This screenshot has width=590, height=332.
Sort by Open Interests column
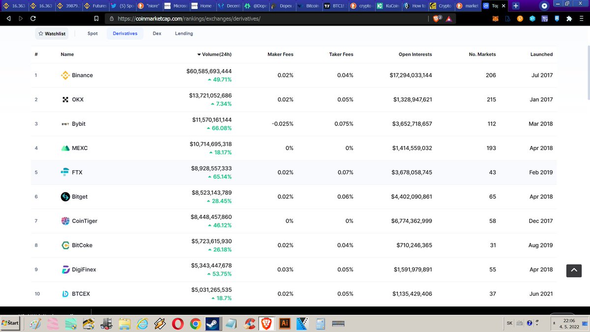[x=415, y=54]
